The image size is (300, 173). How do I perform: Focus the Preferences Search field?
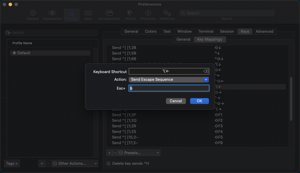point(227,13)
